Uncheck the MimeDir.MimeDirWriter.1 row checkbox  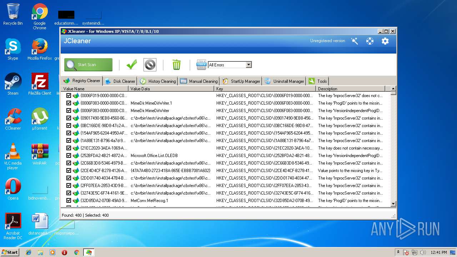[x=69, y=103]
